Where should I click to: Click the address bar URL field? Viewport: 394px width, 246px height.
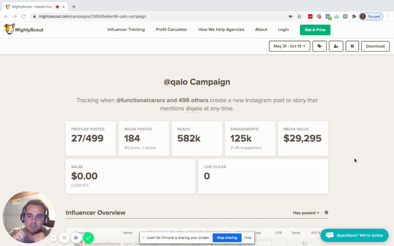[x=161, y=16]
